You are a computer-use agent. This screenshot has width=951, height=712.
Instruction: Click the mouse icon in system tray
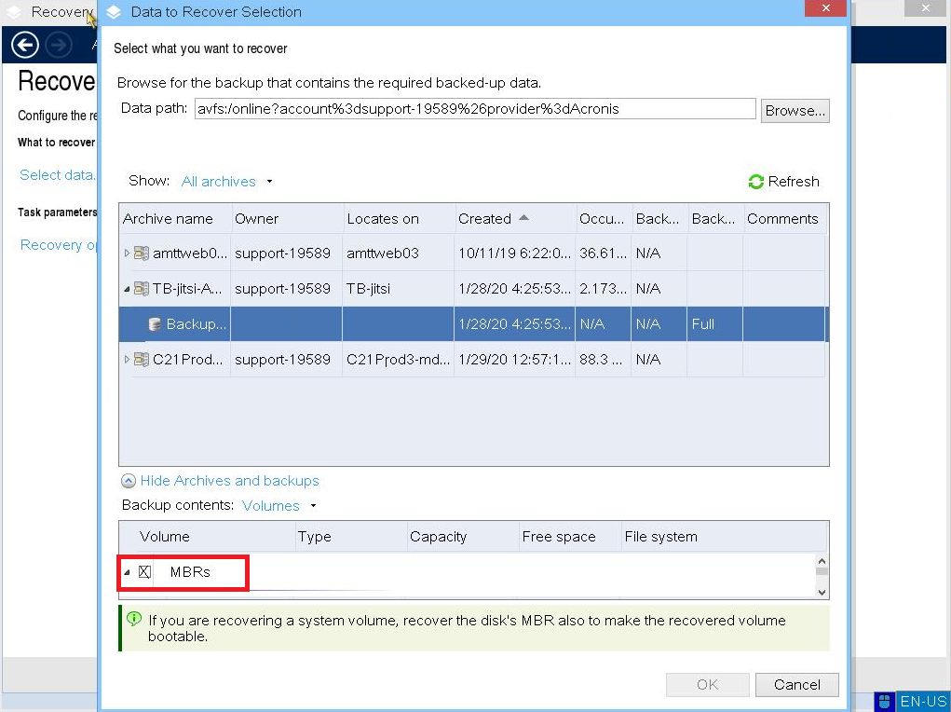click(885, 702)
